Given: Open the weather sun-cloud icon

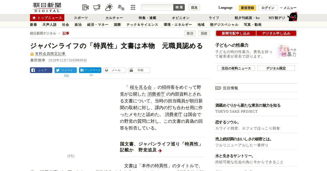Looking at the screenshot, I should click(x=109, y=7).
